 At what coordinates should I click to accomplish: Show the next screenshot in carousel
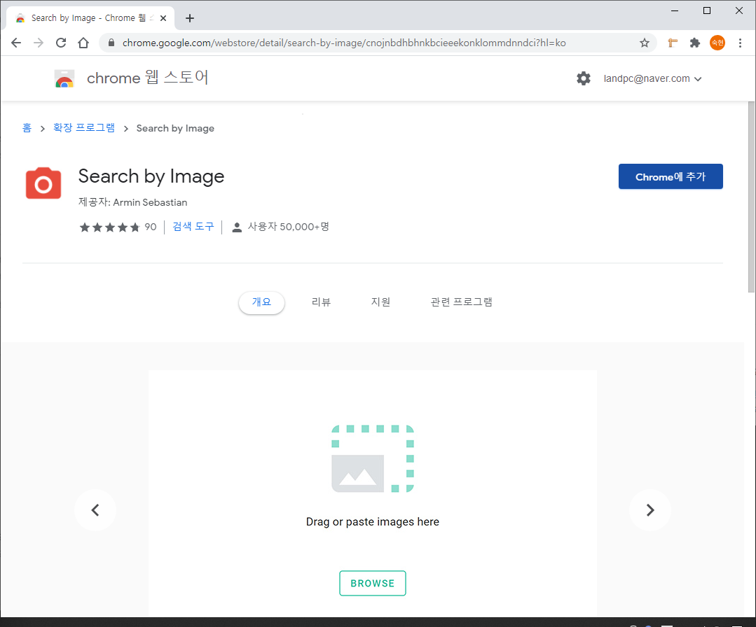click(x=650, y=510)
